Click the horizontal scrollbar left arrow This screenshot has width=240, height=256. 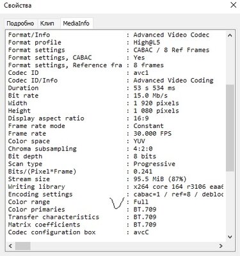(x=10, y=246)
